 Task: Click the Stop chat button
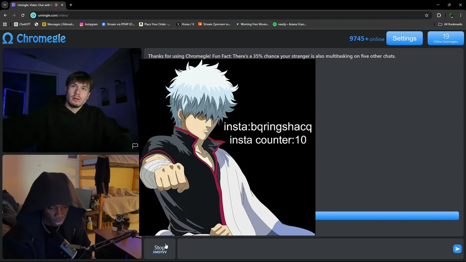click(160, 249)
